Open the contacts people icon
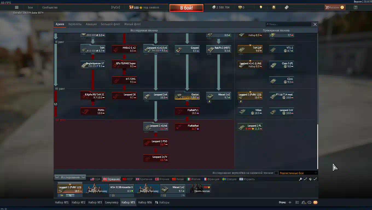 click(x=304, y=202)
